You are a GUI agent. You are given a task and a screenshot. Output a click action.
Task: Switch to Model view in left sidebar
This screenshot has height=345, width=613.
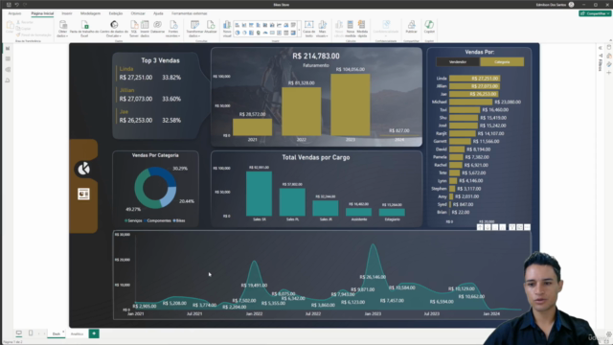8,70
